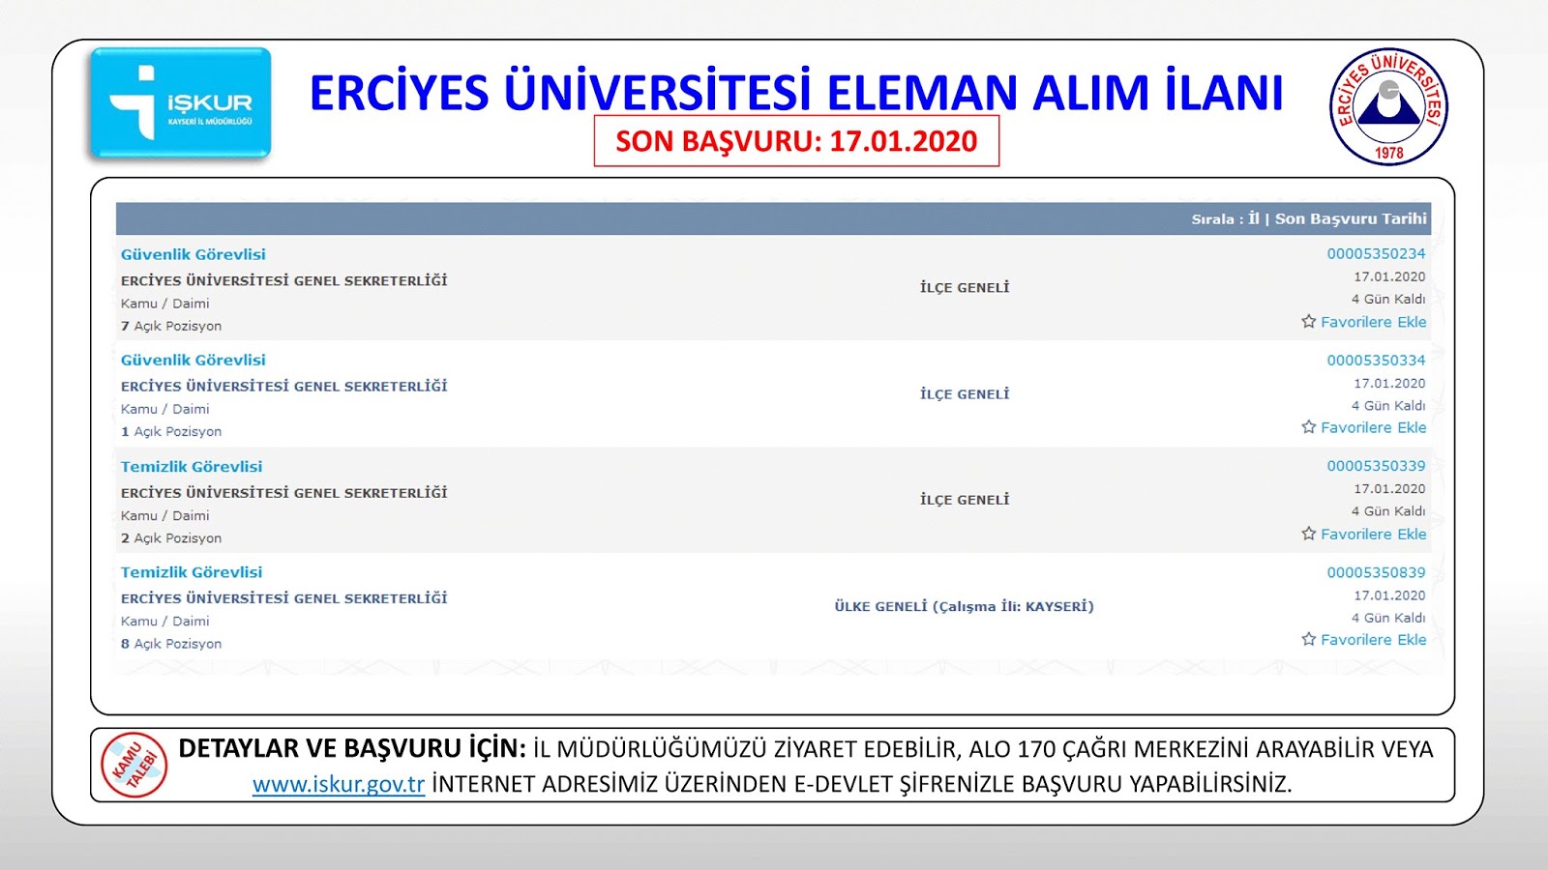
Task: Click the 2 Açık Pozisyon text
Action: pos(171,537)
